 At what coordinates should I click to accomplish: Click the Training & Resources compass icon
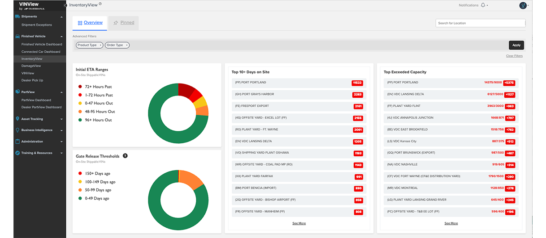point(17,153)
